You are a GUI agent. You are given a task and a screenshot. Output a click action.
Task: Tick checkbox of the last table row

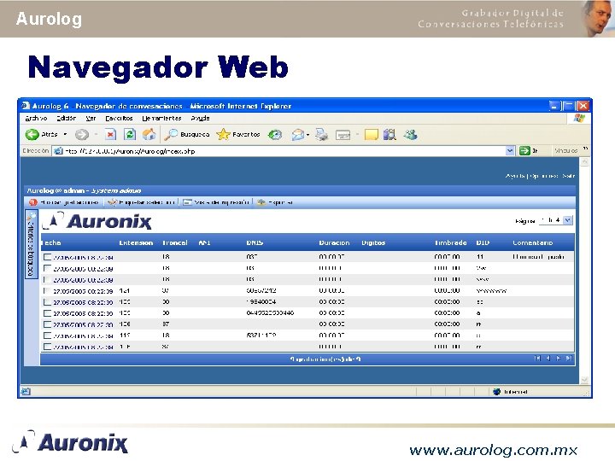pos(48,347)
